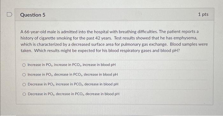Select radio button for increase PO2, increase PCO2, increase pH
223x116 pixels.
pos(24,65)
